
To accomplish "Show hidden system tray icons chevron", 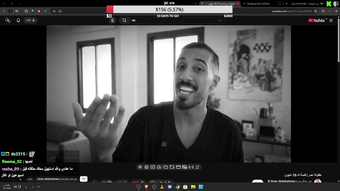I will point(39,187).
